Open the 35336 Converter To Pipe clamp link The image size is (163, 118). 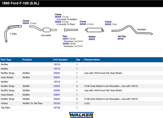click(x=58, y=22)
